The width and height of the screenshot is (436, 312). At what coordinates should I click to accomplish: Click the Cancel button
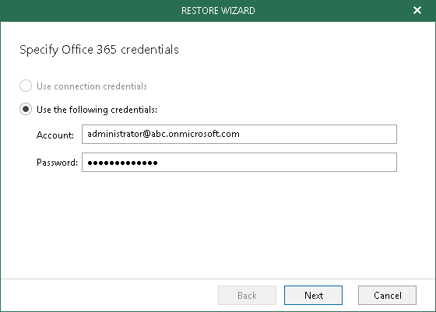(387, 295)
